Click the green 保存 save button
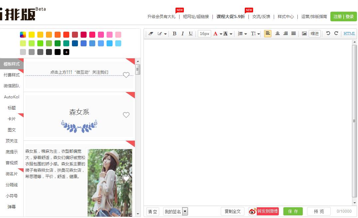 (x=293, y=211)
